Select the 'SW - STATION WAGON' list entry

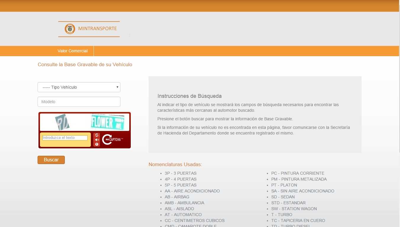294,209
